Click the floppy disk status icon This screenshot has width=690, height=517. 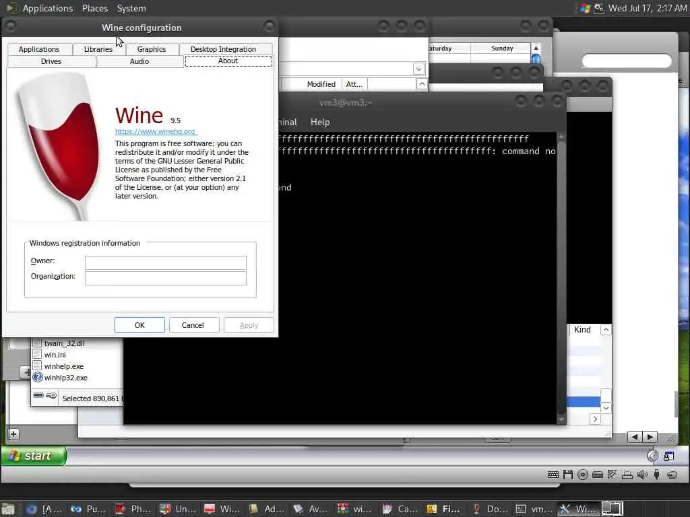coord(568,475)
